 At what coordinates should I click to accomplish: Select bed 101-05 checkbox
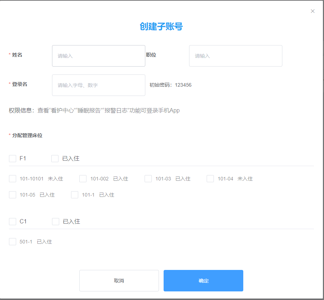(x=13, y=194)
